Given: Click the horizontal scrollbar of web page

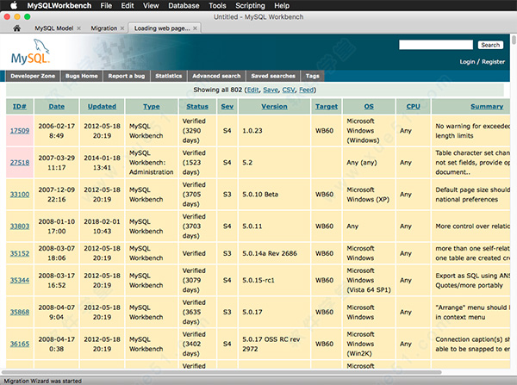Looking at the screenshot, I should (x=221, y=372).
